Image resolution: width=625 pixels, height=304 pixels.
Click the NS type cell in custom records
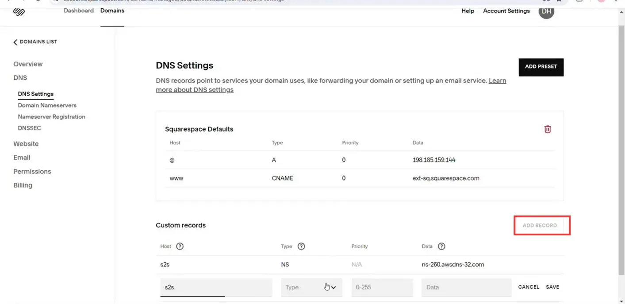[285, 265]
